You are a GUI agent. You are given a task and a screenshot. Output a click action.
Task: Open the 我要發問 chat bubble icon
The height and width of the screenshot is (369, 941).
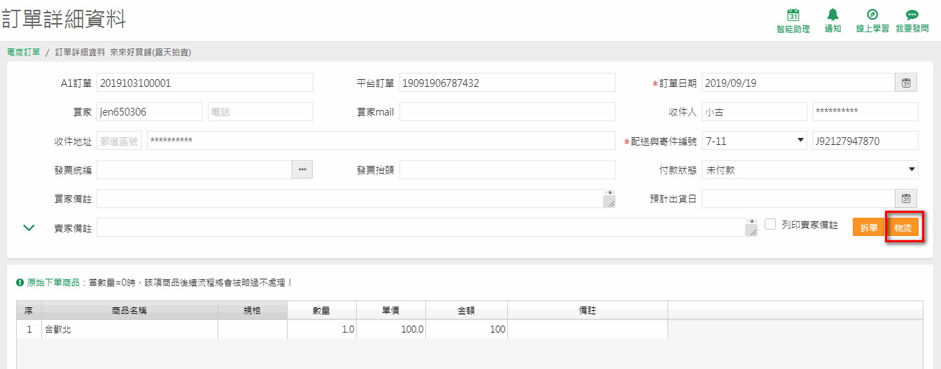pos(912,15)
